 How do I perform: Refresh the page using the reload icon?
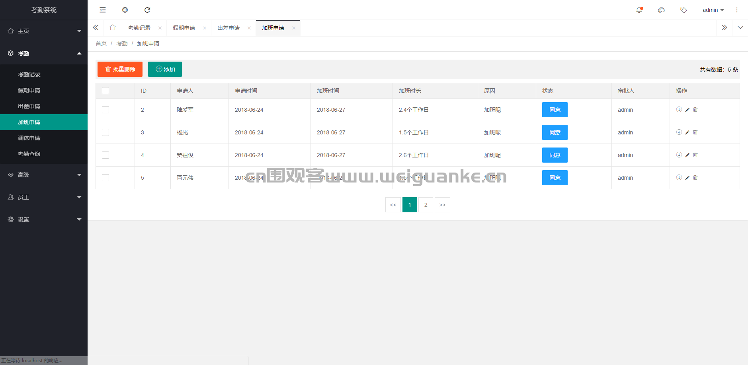pos(147,10)
